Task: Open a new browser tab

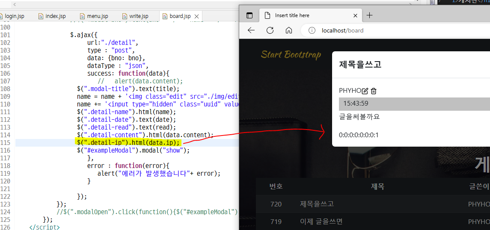Action: pos(369,15)
